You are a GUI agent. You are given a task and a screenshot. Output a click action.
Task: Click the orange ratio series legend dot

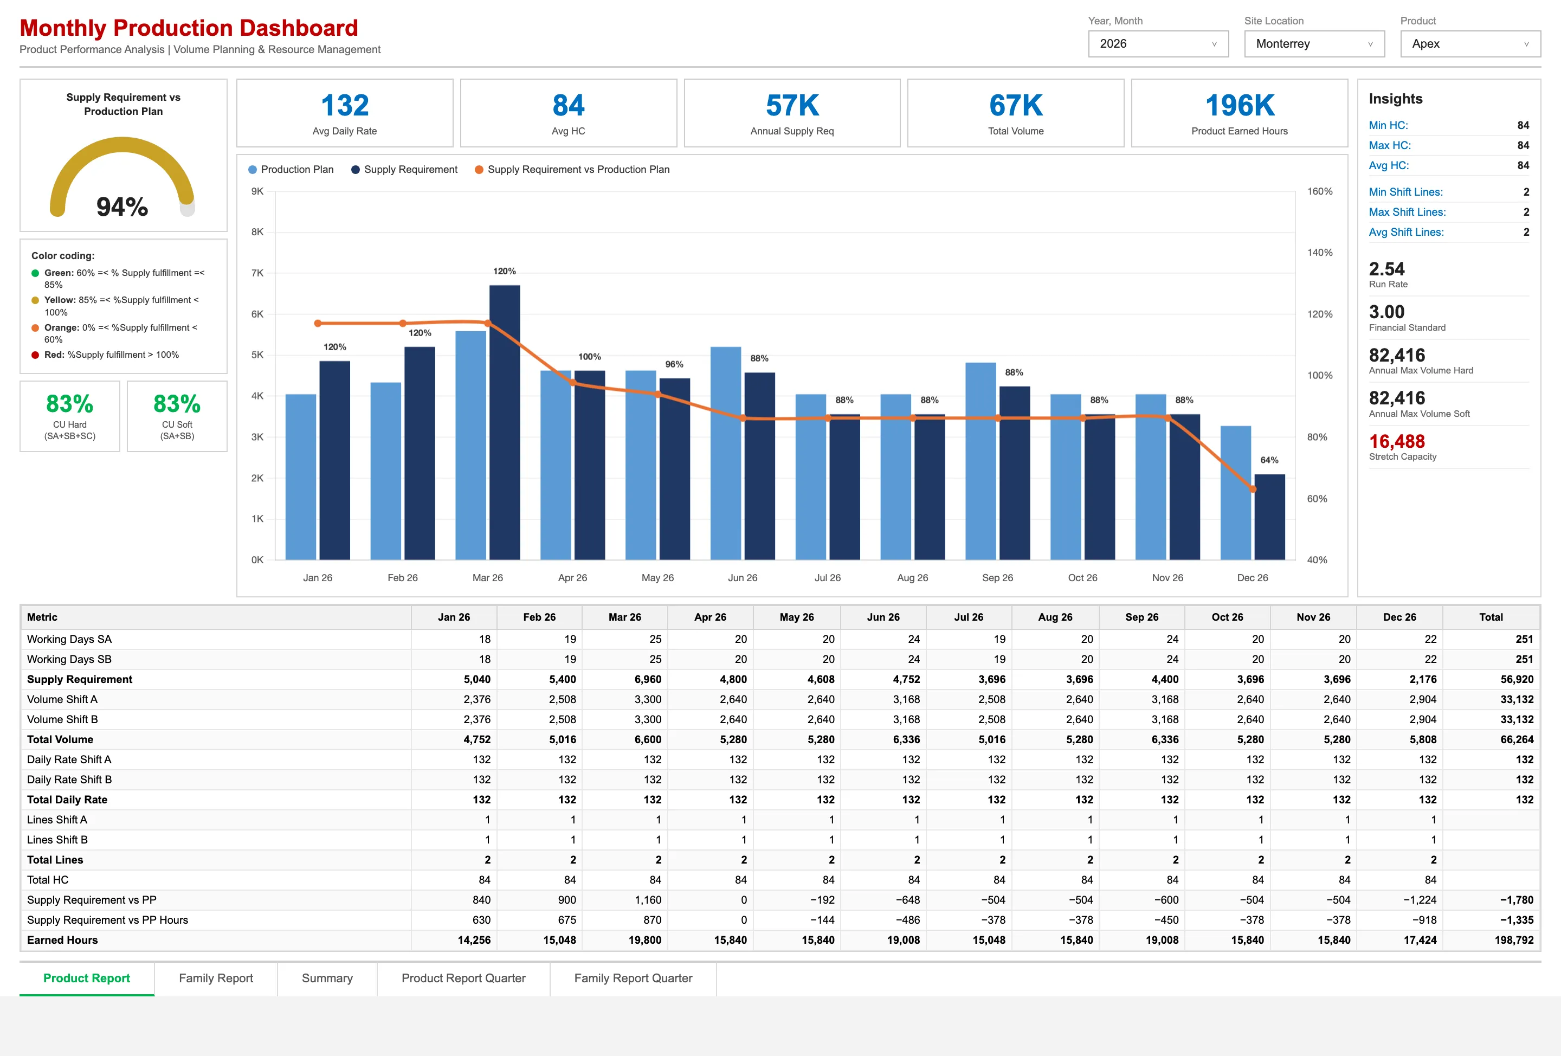click(x=479, y=170)
